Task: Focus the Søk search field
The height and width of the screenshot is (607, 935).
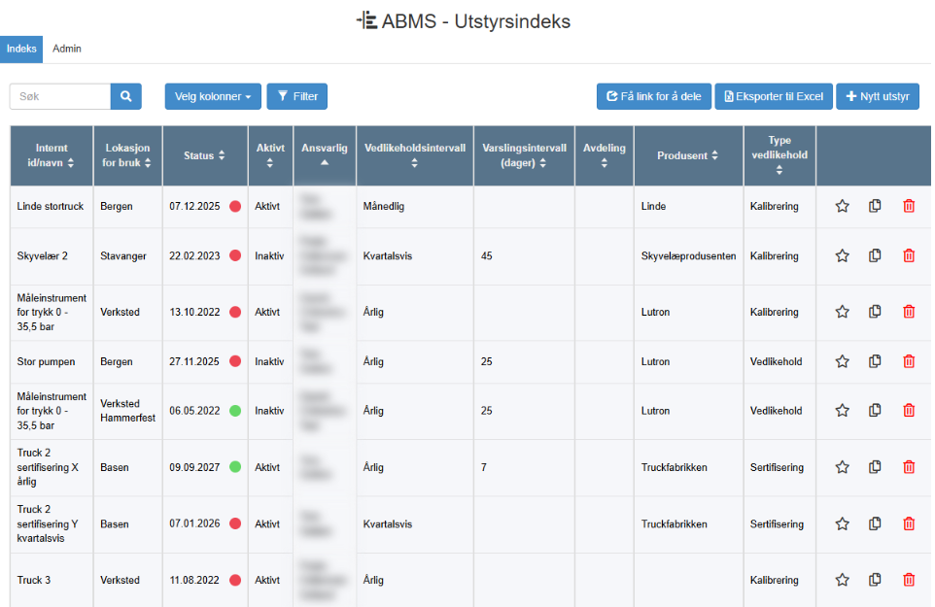Action: [60, 96]
